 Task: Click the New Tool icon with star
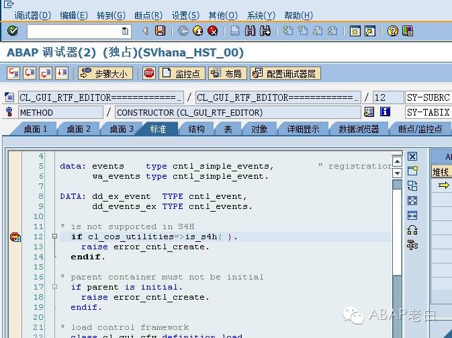coord(412,171)
